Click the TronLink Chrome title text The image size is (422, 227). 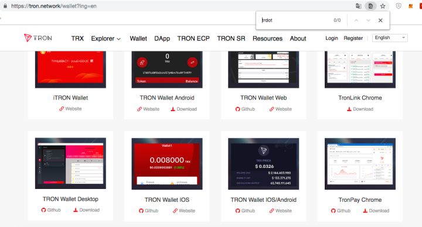(x=360, y=98)
